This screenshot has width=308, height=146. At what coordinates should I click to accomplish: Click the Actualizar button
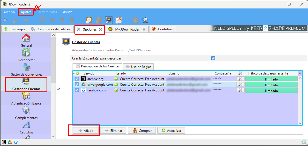[x=171, y=131]
